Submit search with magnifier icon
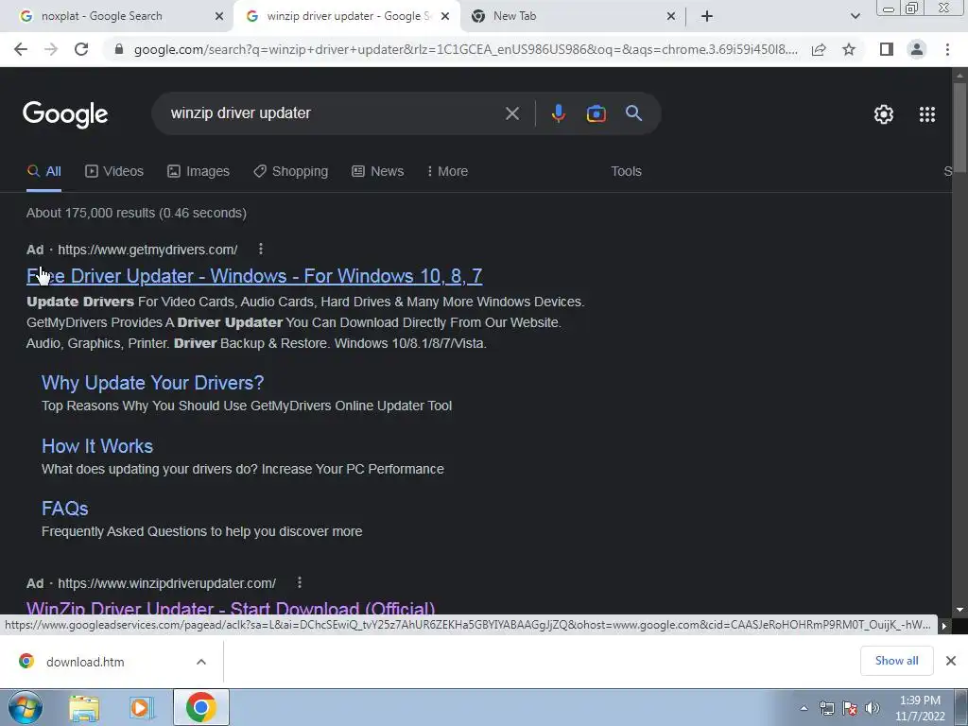The width and height of the screenshot is (968, 726). tap(633, 113)
